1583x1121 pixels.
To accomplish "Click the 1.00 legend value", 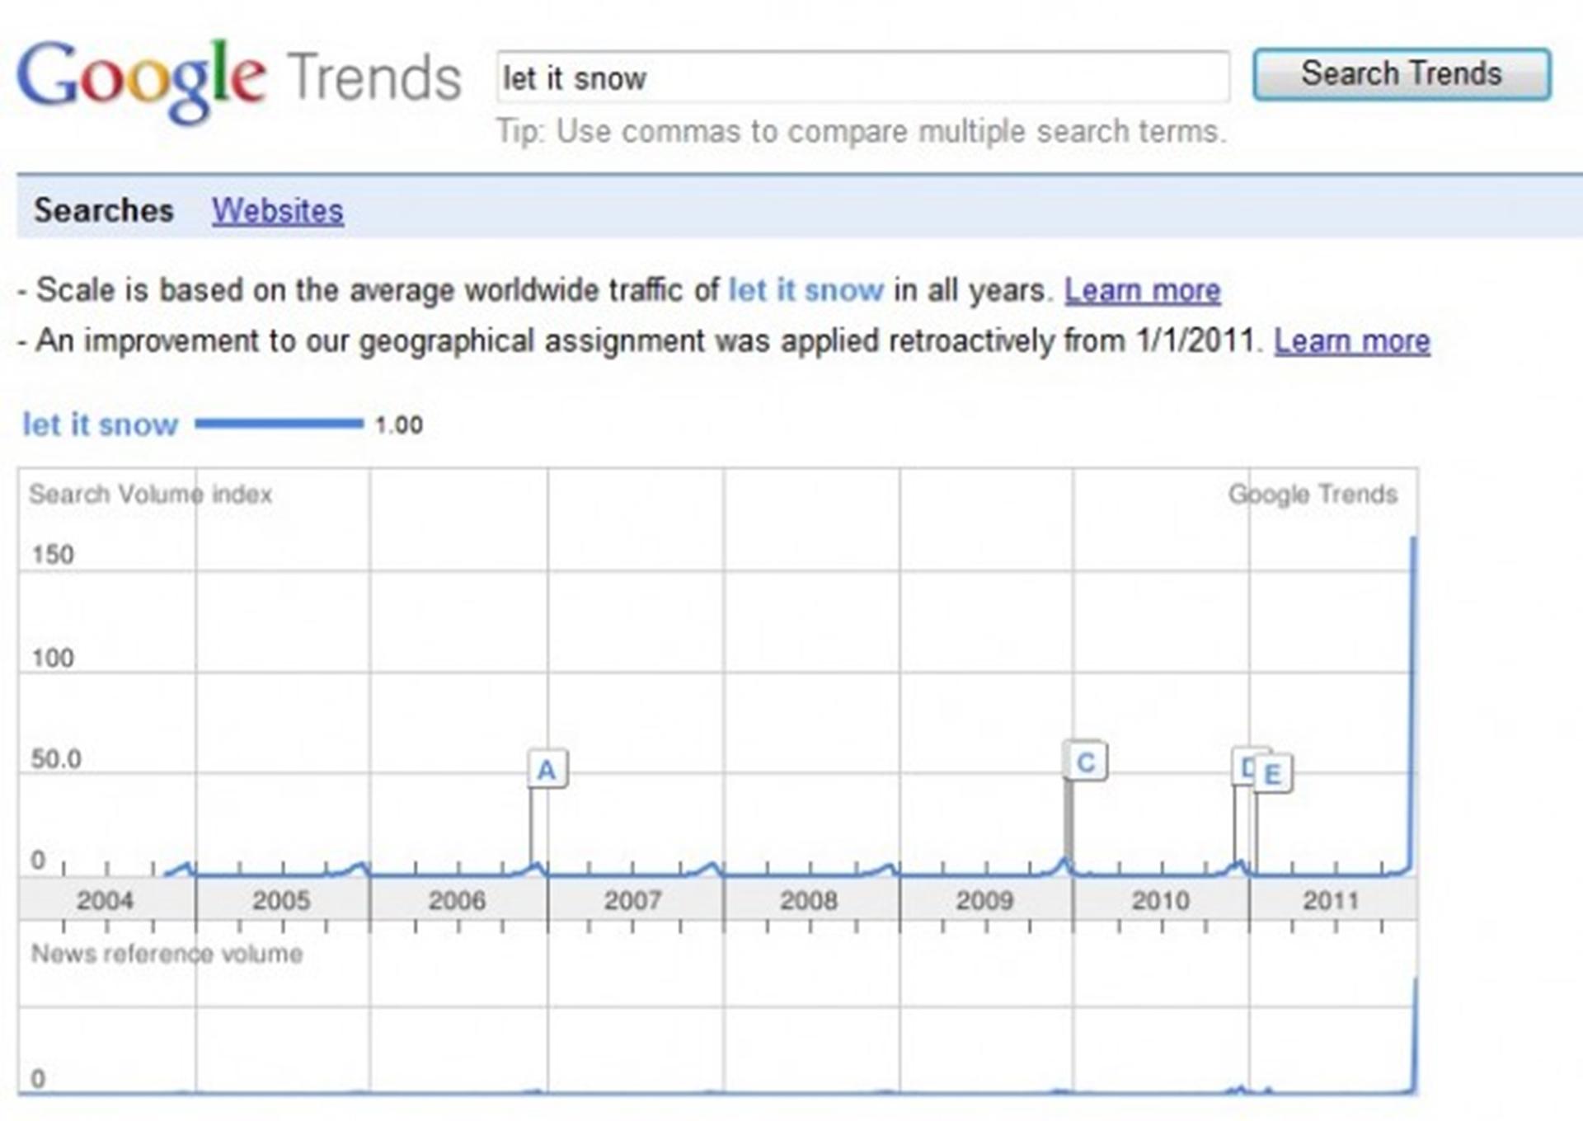I will pyautogui.click(x=399, y=425).
